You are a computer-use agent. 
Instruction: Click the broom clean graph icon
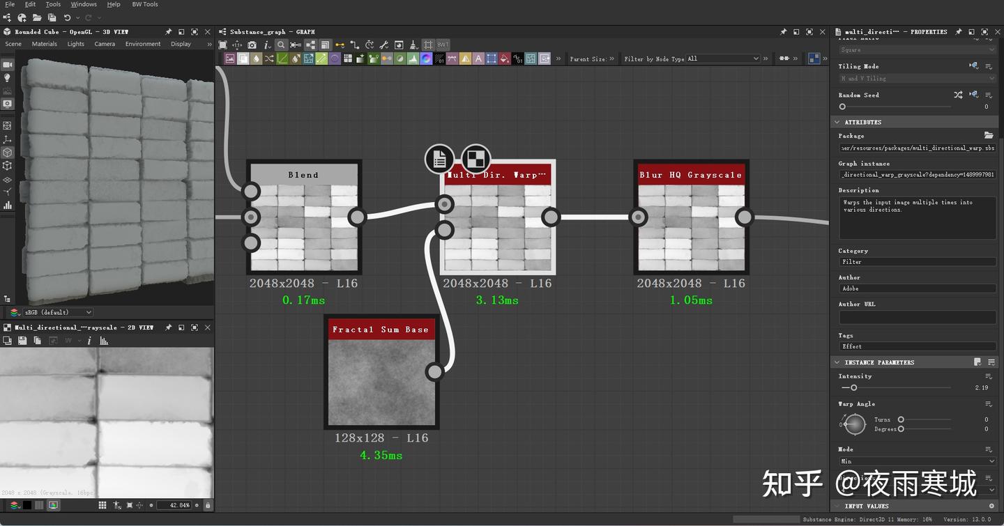point(413,45)
